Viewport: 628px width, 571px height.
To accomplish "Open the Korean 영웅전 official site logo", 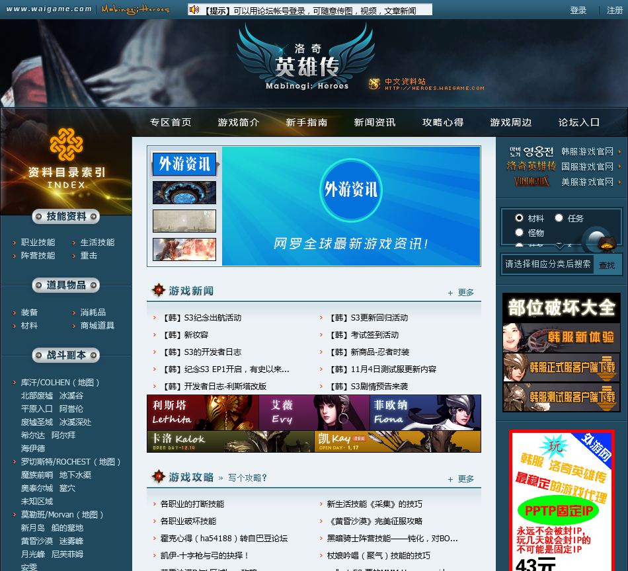I will pyautogui.click(x=531, y=152).
